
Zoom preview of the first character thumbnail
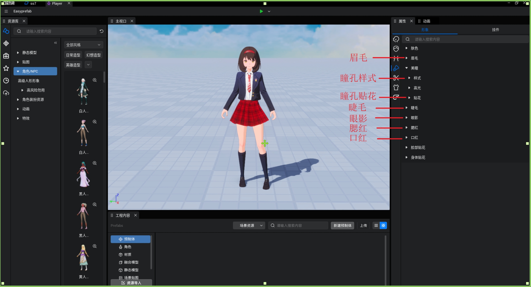(x=95, y=80)
